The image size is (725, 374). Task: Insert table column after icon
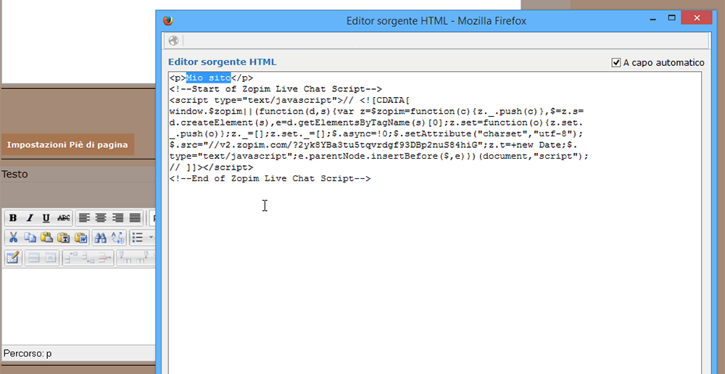click(x=142, y=258)
